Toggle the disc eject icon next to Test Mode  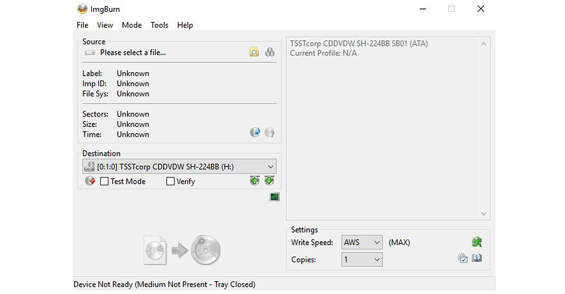90,181
